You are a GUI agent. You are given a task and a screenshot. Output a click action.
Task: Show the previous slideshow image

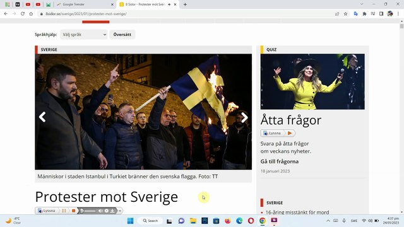point(42,117)
